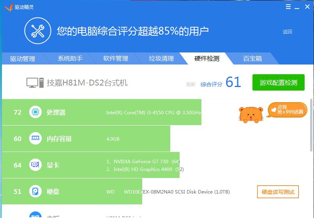This screenshot has width=314, height=218.
Task: Click NVIDIA GeForce GT 730 entry
Action: 143,161
